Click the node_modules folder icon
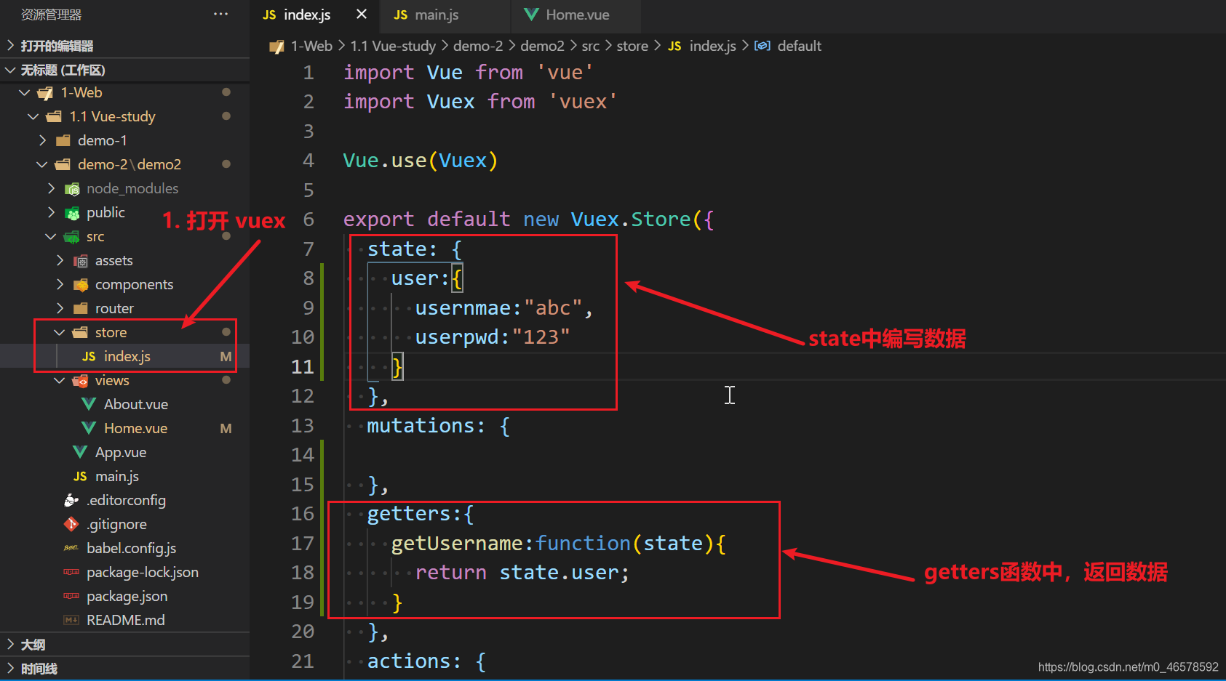Screen dimensions: 1226x681 coord(72,189)
